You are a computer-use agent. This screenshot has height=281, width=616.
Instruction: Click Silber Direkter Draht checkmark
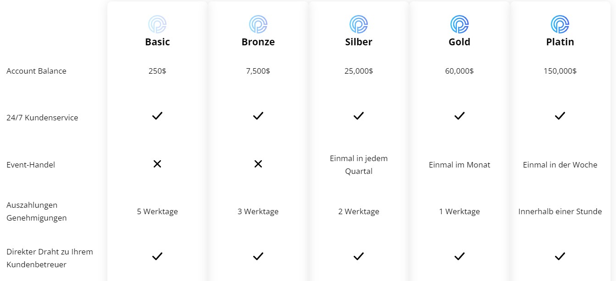[x=359, y=256]
